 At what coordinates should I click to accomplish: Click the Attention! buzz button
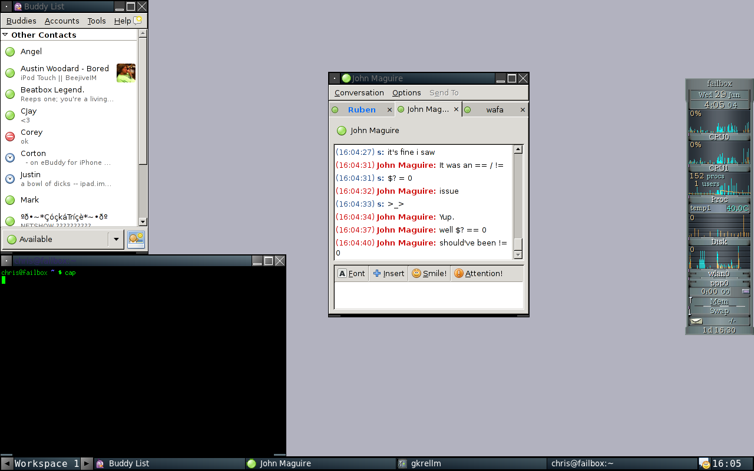(x=478, y=274)
